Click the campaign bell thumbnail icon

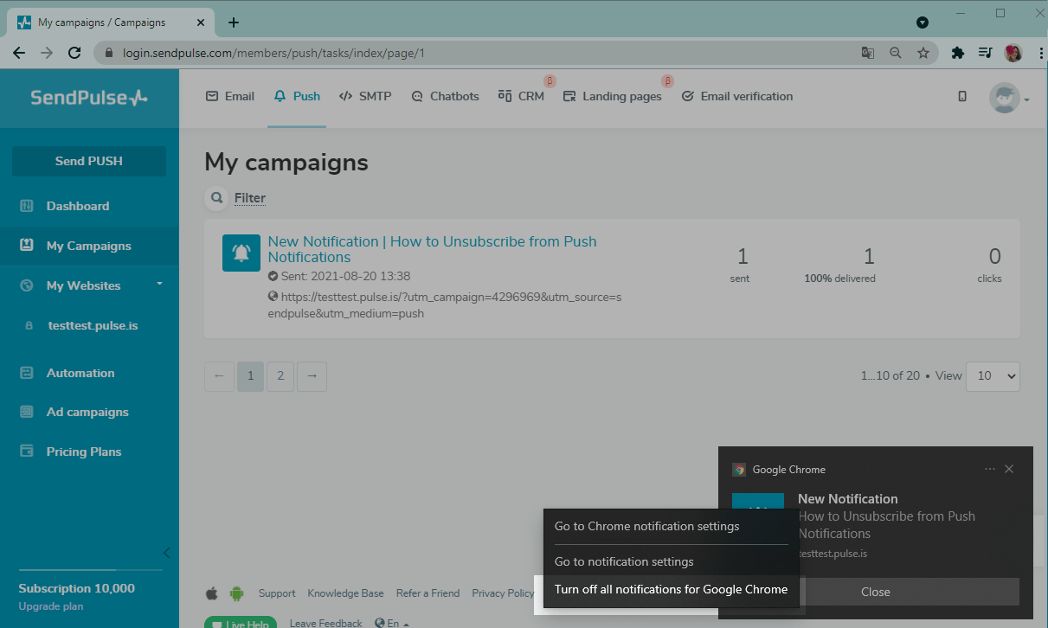[x=241, y=253]
